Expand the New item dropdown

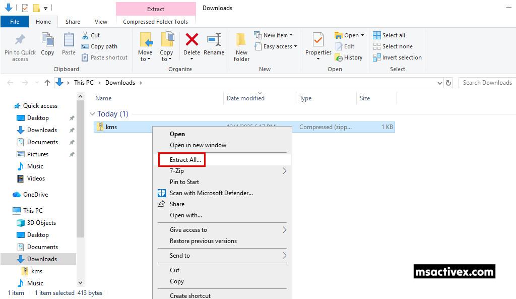click(x=275, y=35)
